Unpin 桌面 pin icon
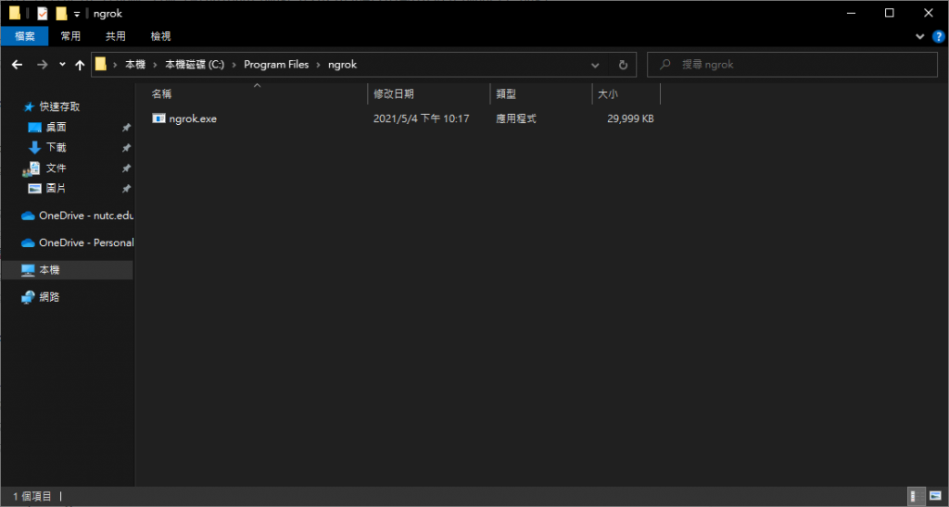 coord(126,128)
